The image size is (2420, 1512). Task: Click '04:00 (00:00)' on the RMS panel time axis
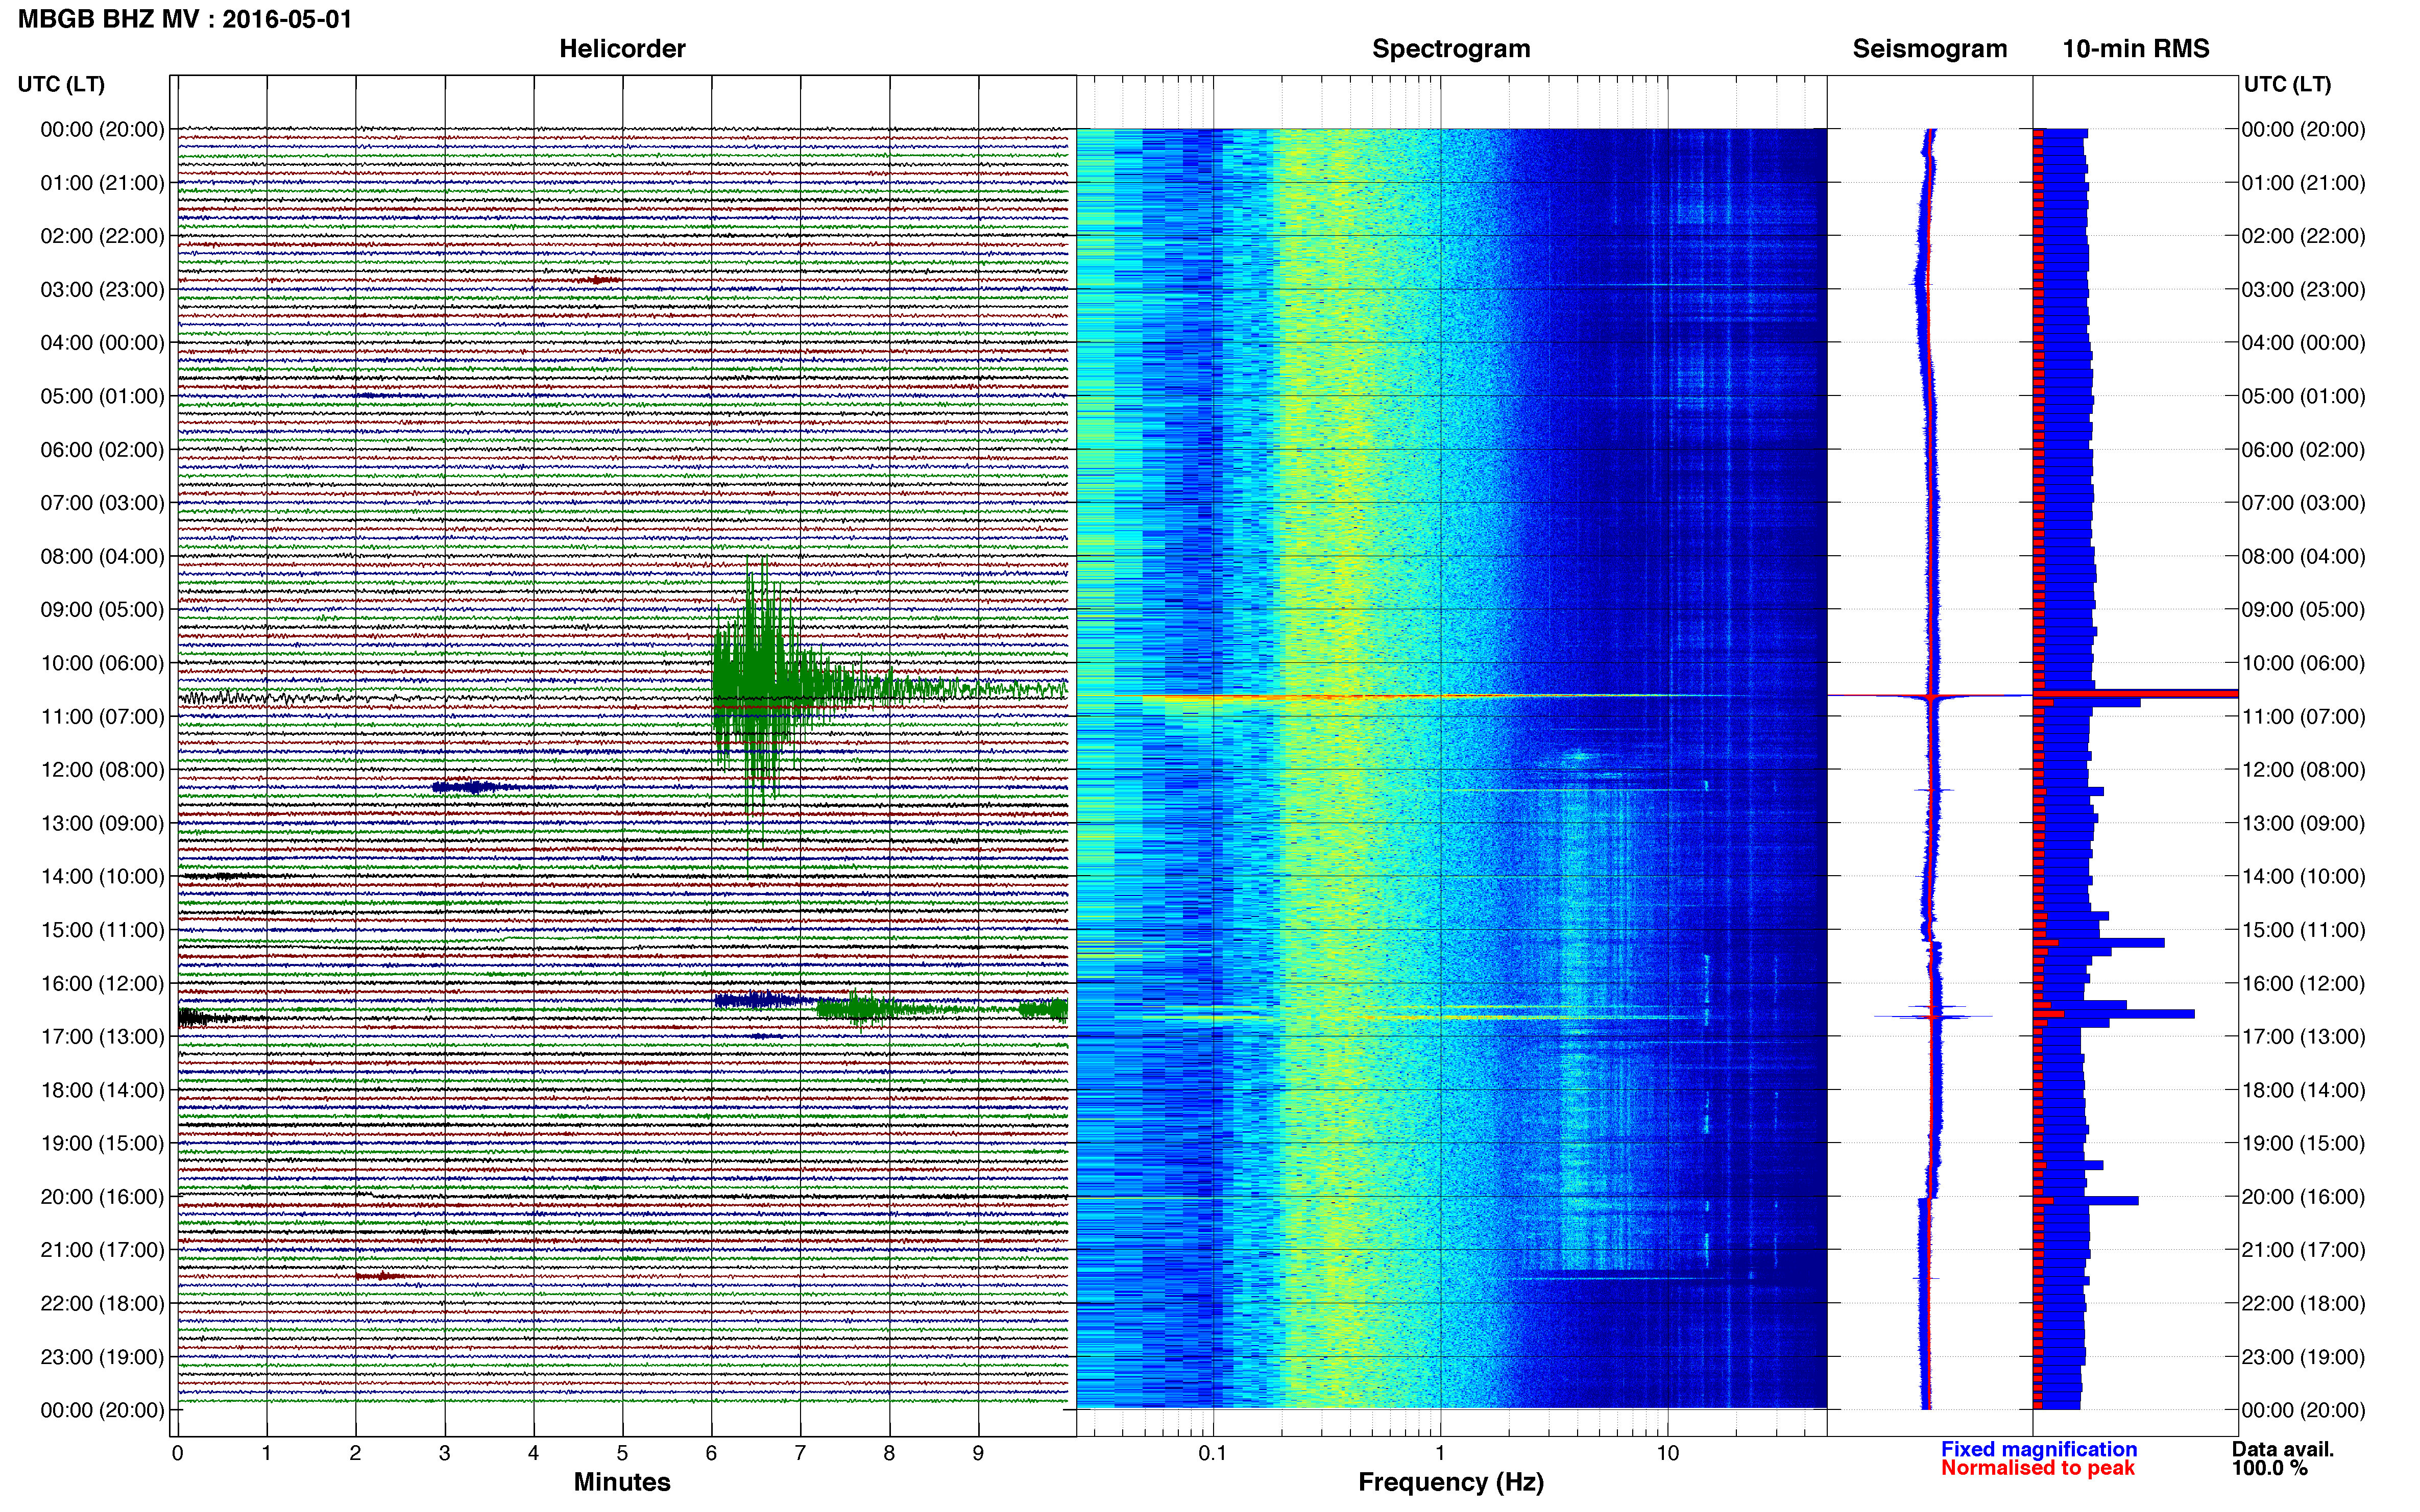click(2303, 343)
